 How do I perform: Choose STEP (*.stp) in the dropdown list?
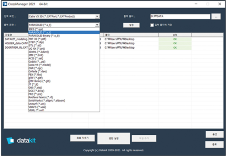pyautogui.click(x=64, y=42)
